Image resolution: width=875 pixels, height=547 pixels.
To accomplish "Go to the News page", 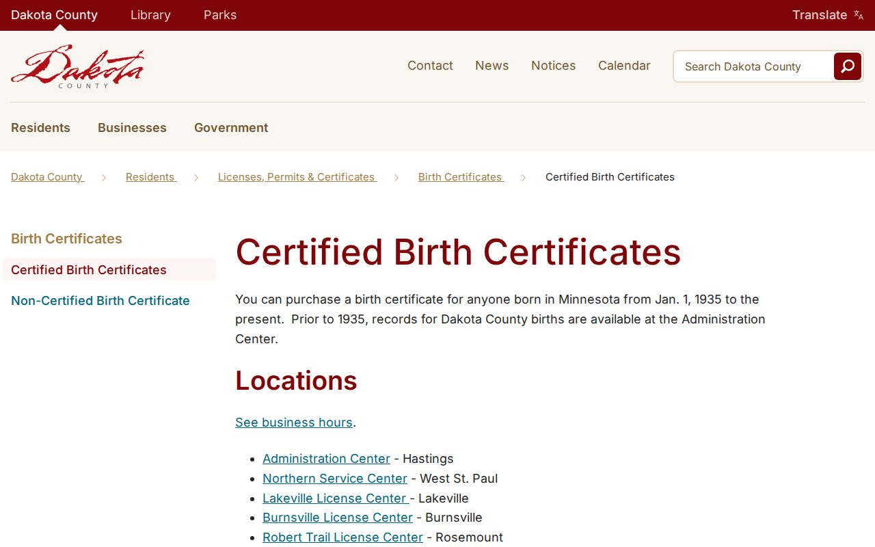I will (492, 66).
